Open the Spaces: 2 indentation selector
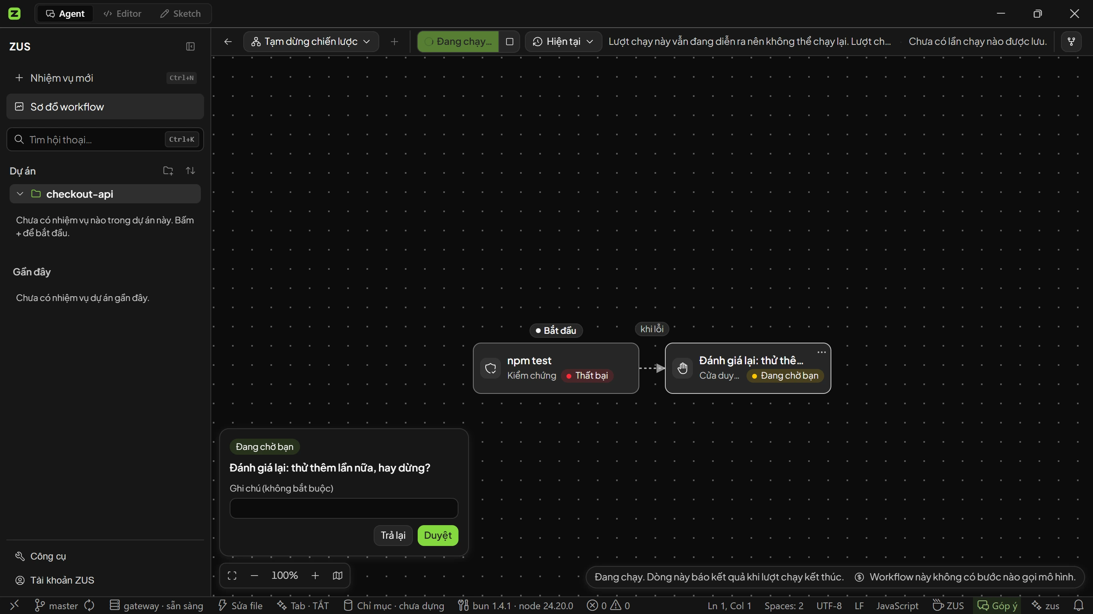This screenshot has height=614, width=1093. (x=784, y=606)
